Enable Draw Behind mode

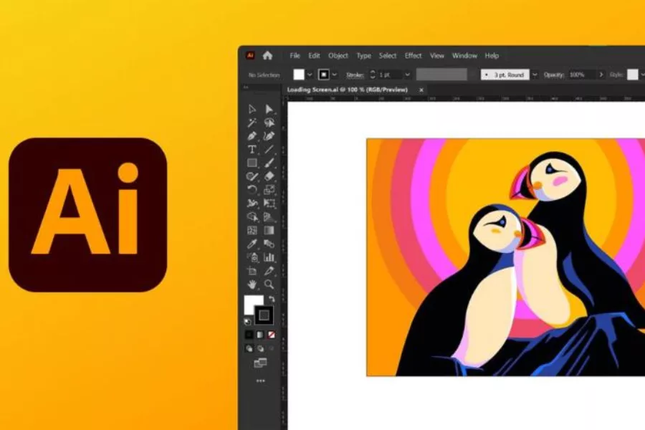coord(260,348)
